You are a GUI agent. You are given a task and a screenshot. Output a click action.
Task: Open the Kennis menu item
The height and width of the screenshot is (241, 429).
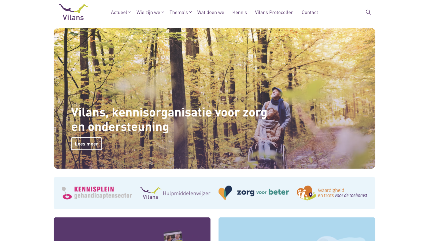pyautogui.click(x=239, y=12)
